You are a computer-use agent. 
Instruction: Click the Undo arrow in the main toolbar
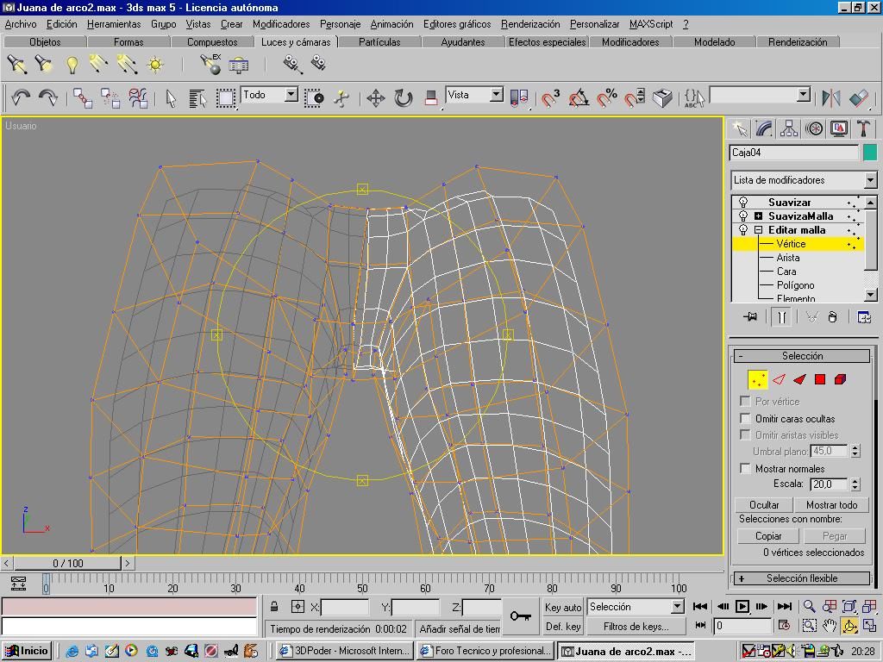pyautogui.click(x=21, y=98)
